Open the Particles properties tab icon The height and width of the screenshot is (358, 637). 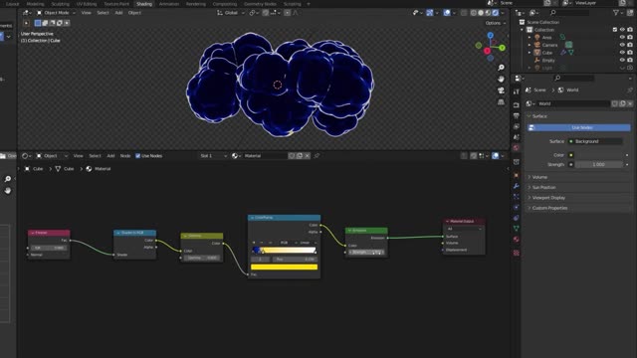pos(516,197)
